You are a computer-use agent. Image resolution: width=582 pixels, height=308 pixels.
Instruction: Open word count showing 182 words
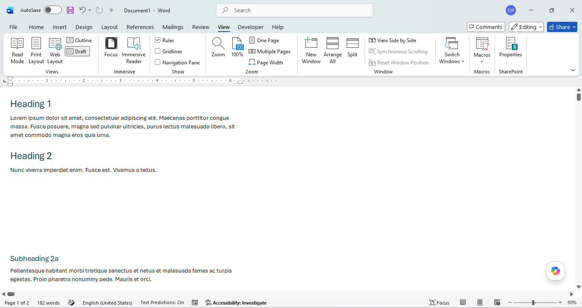[x=48, y=303]
